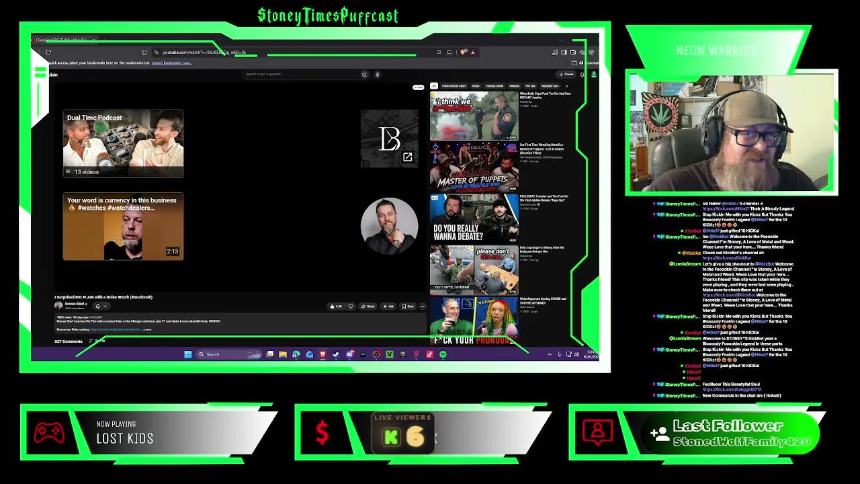Viewport: 860px width, 484px height.
Task: Click the bookmark icon in the address bar
Action: click(144, 52)
